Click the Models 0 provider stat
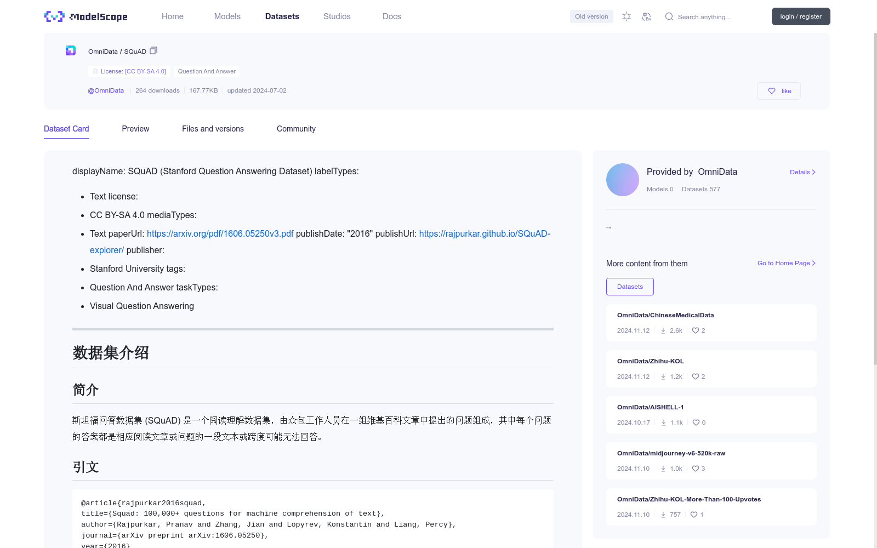This screenshot has height=548, width=877. pyautogui.click(x=660, y=189)
